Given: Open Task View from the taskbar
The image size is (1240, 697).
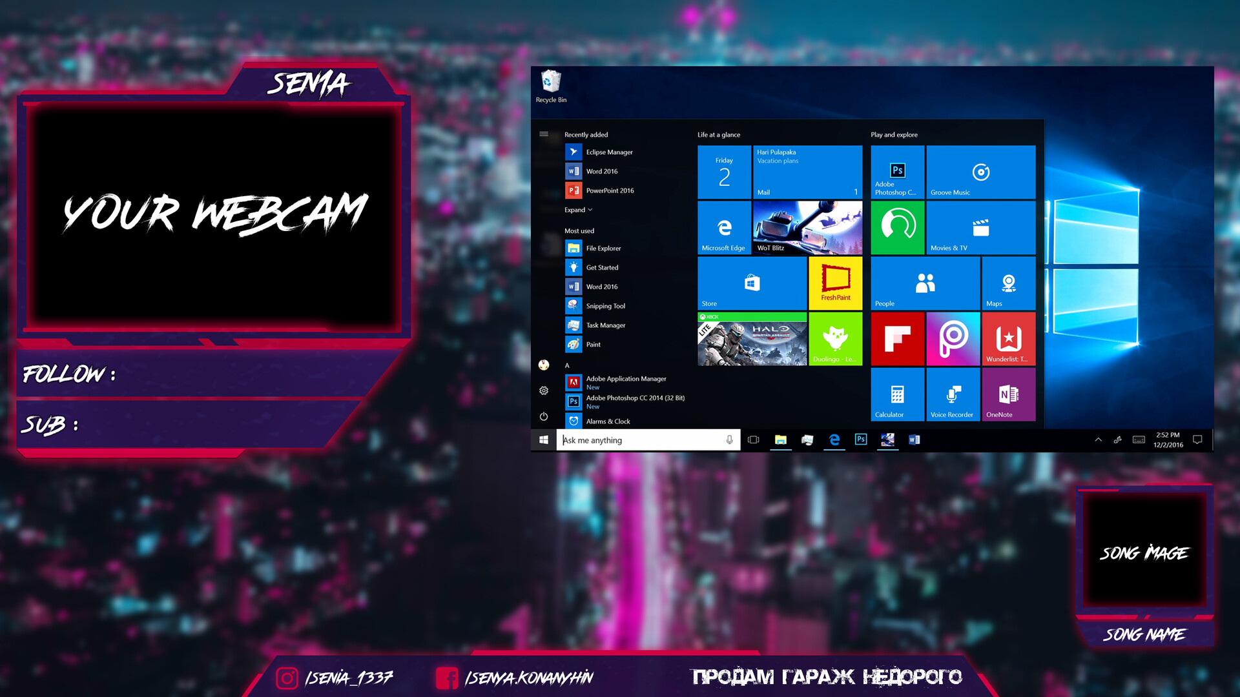Looking at the screenshot, I should click(x=753, y=439).
